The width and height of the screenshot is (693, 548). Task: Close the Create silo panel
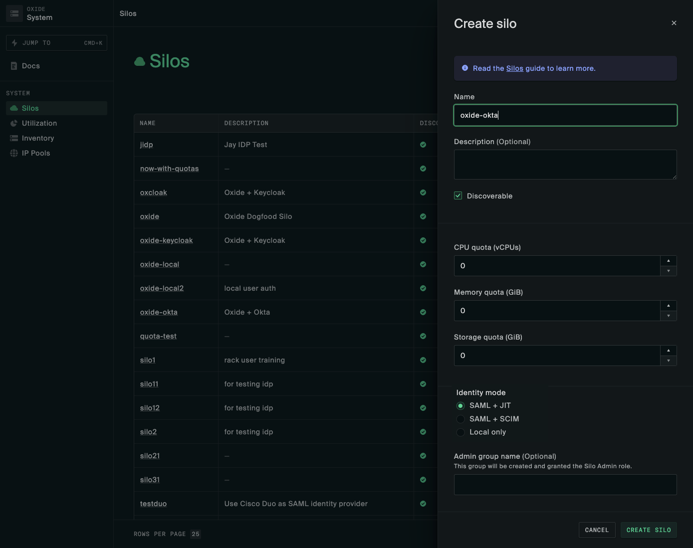pyautogui.click(x=674, y=23)
